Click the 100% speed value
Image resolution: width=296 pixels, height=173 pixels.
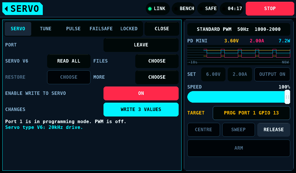284,87
